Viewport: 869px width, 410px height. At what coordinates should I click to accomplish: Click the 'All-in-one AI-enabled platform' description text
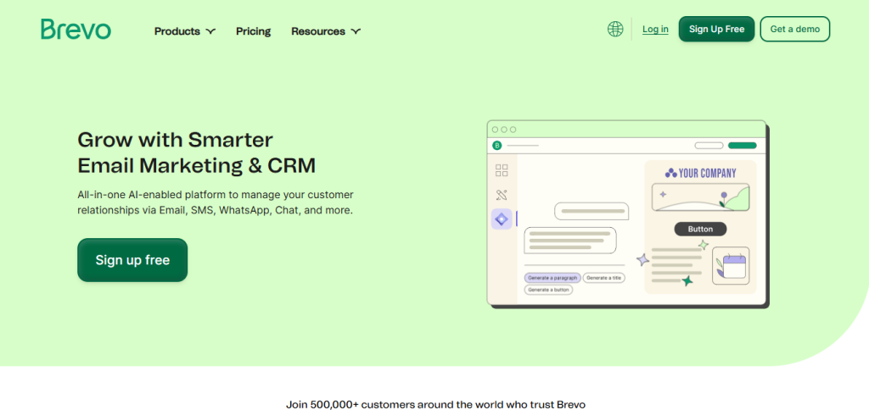tap(216, 202)
